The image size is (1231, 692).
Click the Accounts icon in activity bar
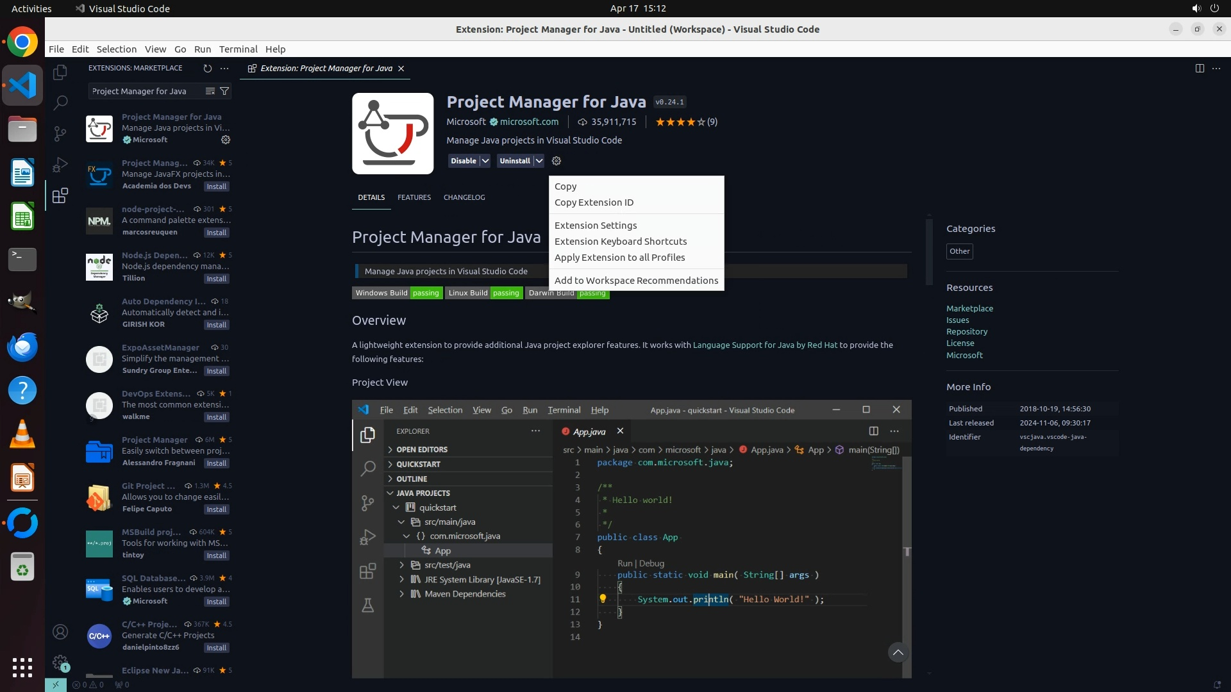60,632
